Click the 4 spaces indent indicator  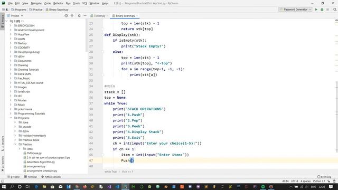tap(306, 181)
